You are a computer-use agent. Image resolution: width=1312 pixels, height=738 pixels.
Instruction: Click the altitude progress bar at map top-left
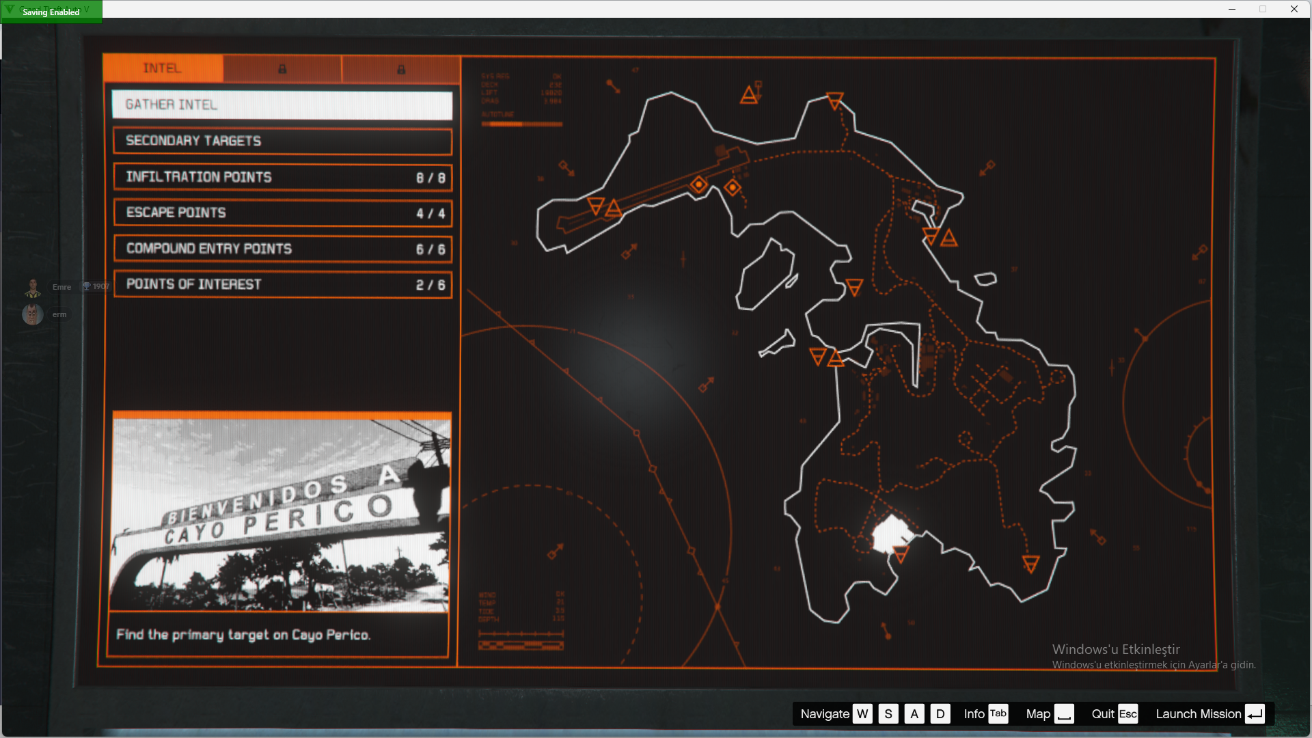pyautogui.click(x=521, y=124)
